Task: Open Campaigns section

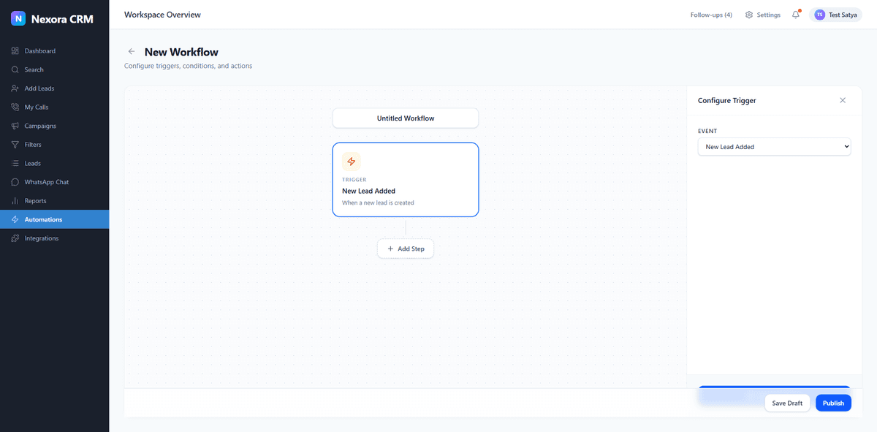Action: pyautogui.click(x=54, y=126)
